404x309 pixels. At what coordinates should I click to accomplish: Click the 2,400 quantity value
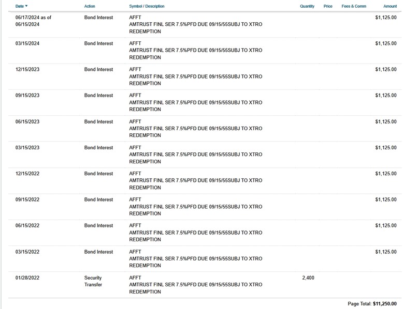pos(308,277)
